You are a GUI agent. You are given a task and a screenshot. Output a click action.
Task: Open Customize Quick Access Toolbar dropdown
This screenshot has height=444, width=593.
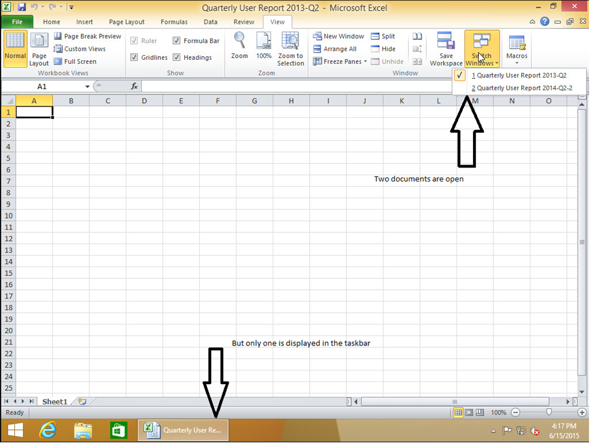(71, 7)
